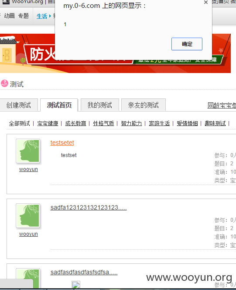Filter by 智力能力 category
Viewport: 236px width, 290px height.
tap(131, 123)
